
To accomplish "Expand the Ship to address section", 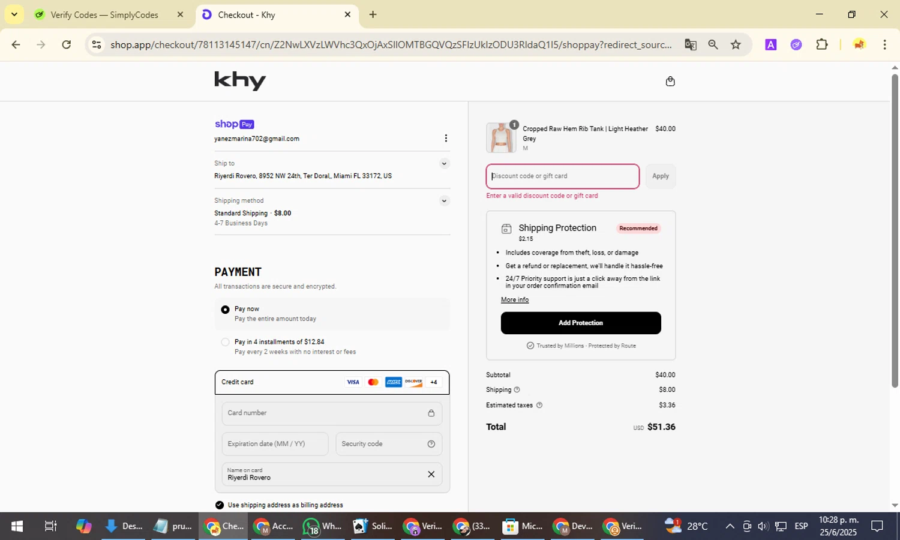I will 444,164.
